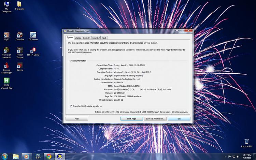Click the 'H55M-D2H' system model value

[x=118, y=83]
